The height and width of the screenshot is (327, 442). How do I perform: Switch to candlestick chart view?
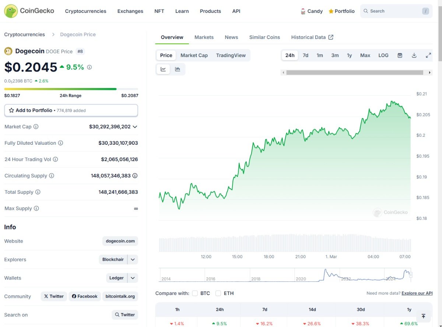click(x=178, y=69)
